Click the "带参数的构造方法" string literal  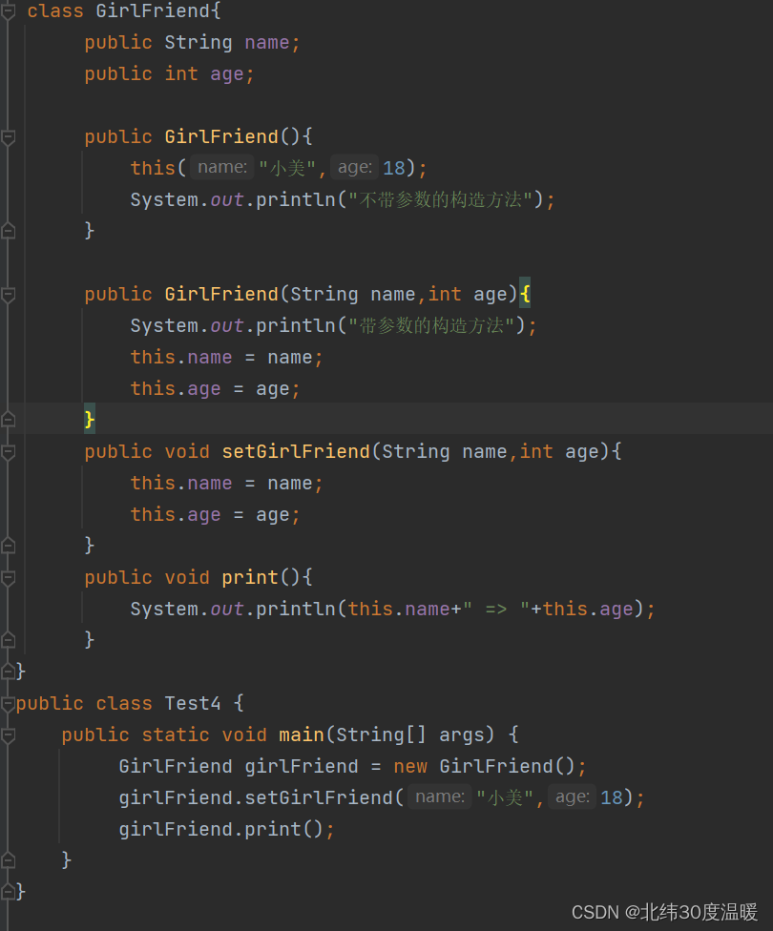(x=432, y=326)
